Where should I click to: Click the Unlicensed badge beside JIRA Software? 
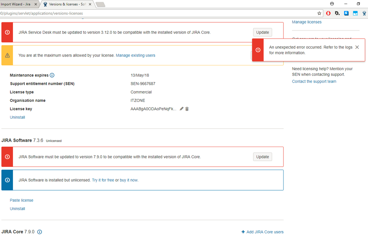[x=54, y=141]
